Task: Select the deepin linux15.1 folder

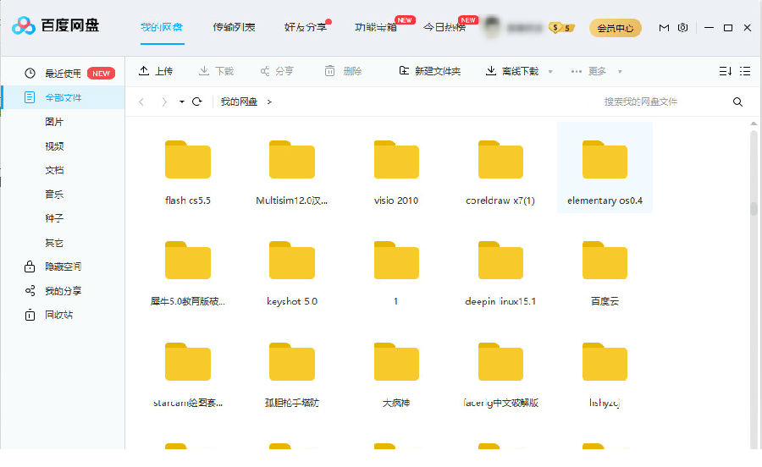Action: coord(500,273)
